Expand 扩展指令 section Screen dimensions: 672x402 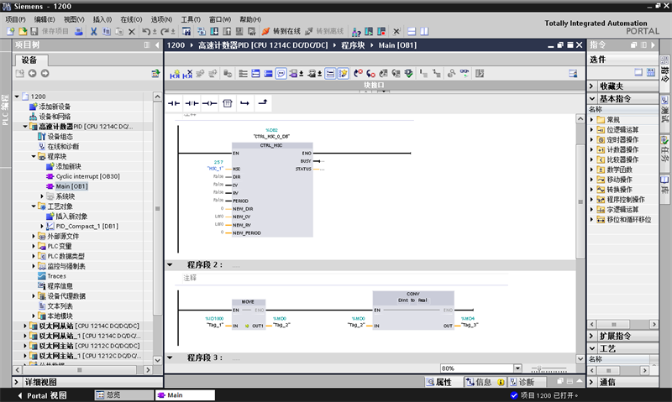[x=592, y=336]
